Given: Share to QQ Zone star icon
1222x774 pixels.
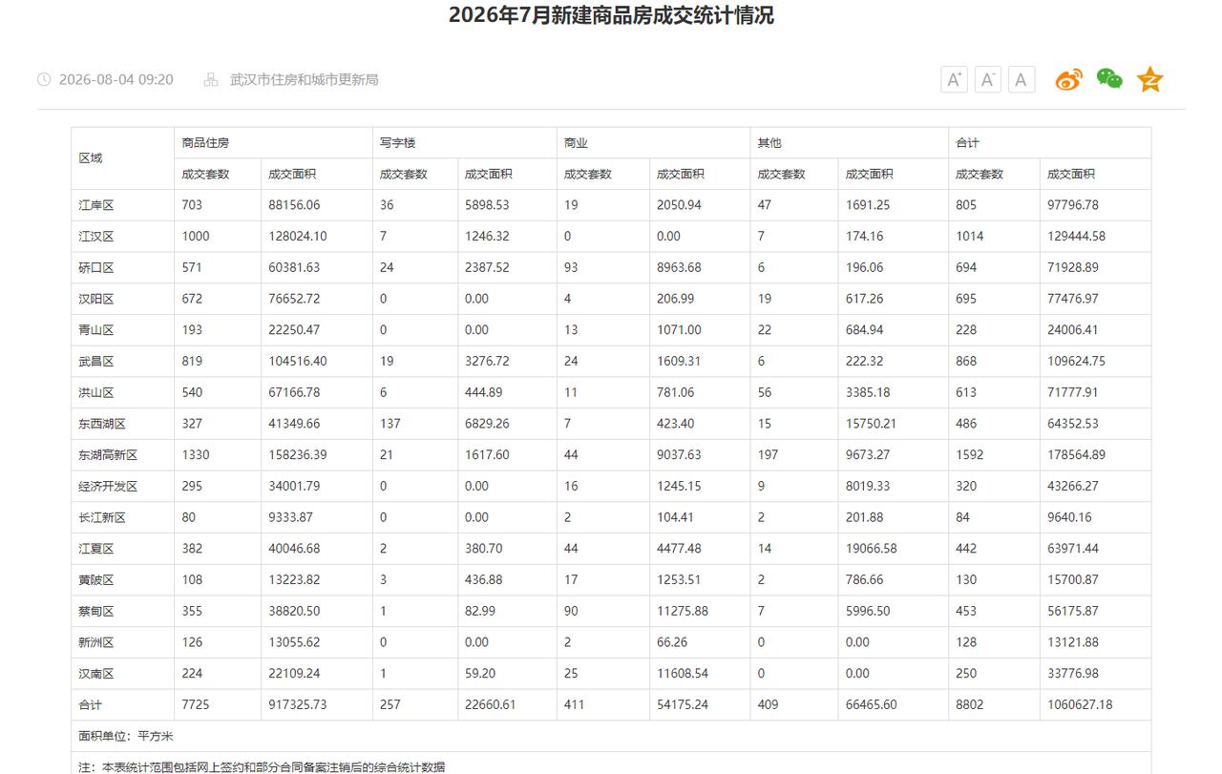Looking at the screenshot, I should coord(1150,79).
